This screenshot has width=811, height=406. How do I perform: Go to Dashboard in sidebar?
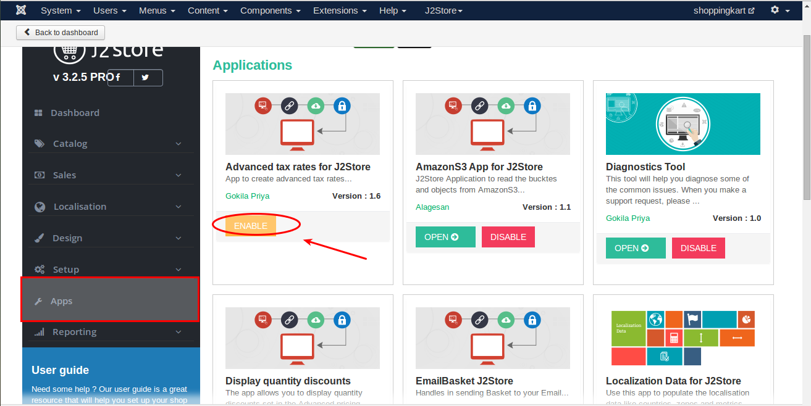point(75,113)
